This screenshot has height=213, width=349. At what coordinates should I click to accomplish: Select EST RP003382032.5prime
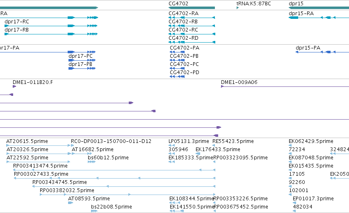coord(67,190)
